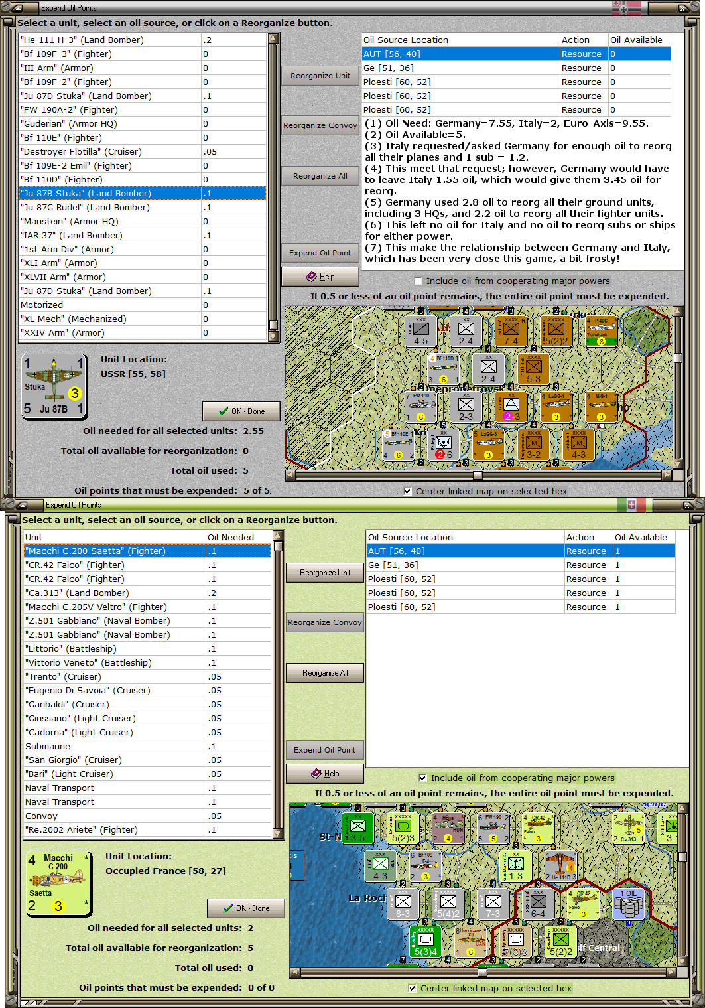Select the "Vittorio Veneto" (Battleship) row
Screen dimensions: 705x1008
pos(147,662)
